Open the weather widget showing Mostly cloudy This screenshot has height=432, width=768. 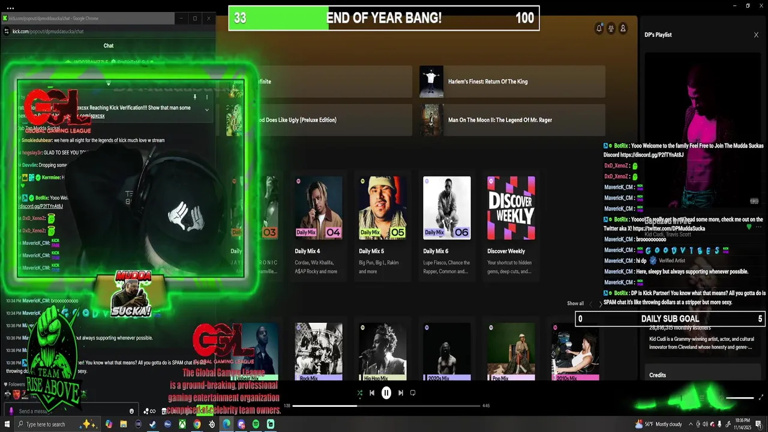(659, 424)
